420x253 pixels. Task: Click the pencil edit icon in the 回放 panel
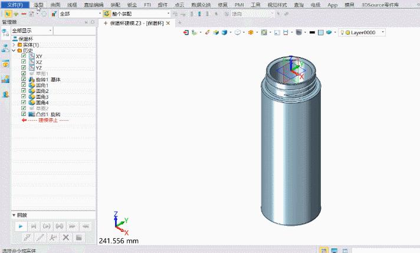pyautogui.click(x=40, y=237)
